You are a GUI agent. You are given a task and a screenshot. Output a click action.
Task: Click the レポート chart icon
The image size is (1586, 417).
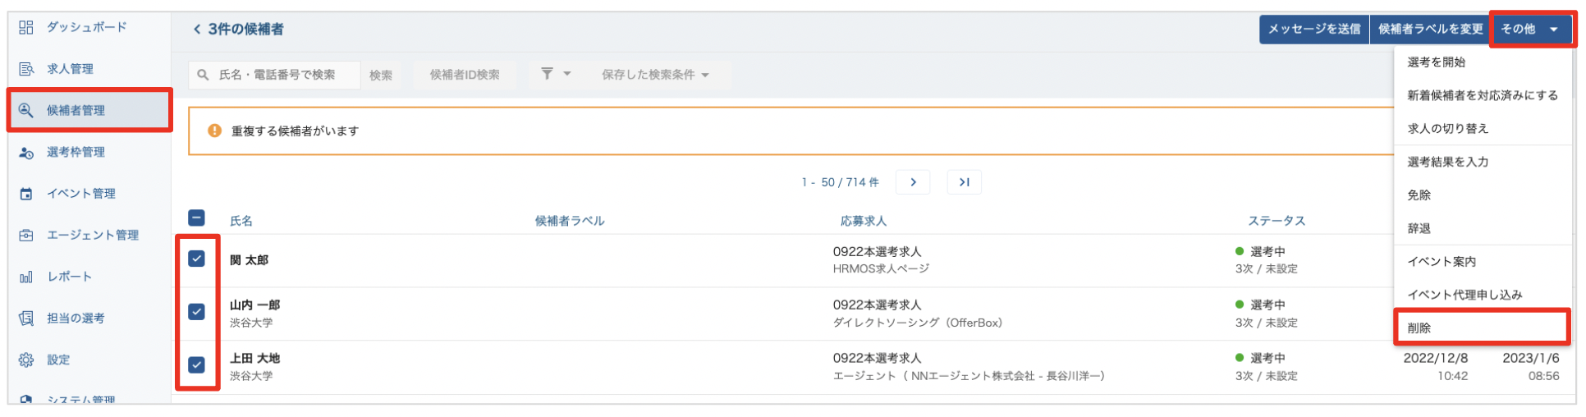click(x=26, y=277)
